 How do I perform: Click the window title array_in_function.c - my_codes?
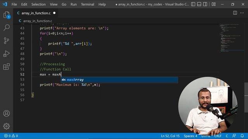point(140,4)
